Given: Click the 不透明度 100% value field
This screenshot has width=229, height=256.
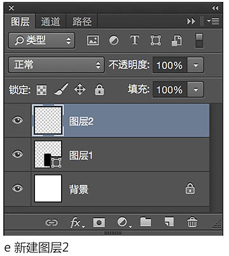Looking at the screenshot, I should (170, 65).
